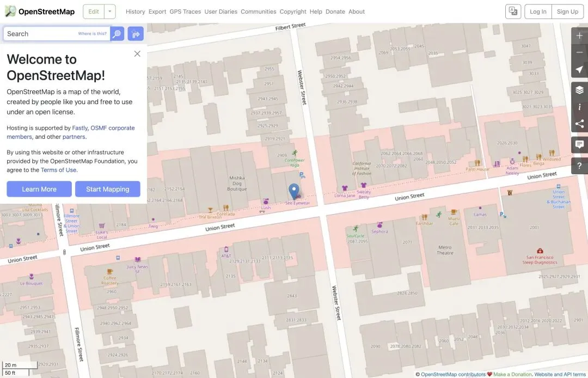
Task: Open the directions icon button
Action: pos(136,34)
